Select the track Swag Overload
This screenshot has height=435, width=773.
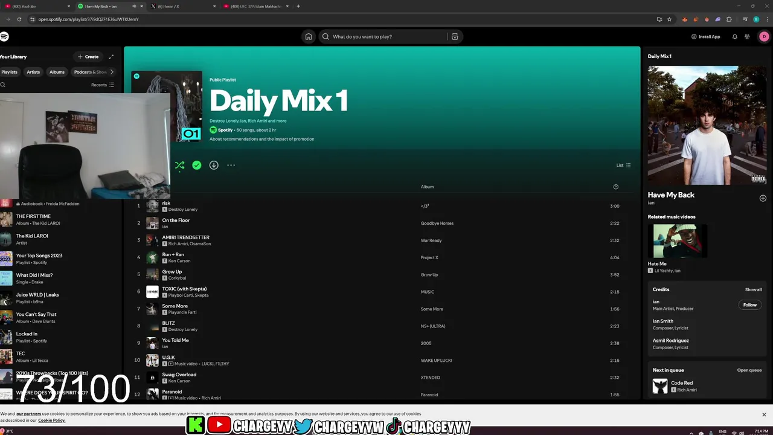pos(179,375)
